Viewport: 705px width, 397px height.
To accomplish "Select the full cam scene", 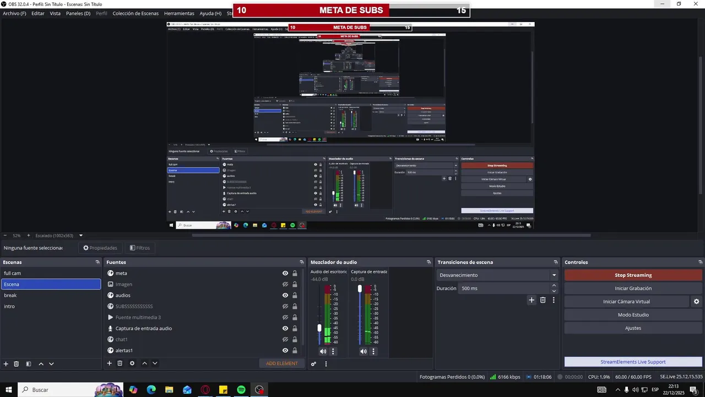I will 51,273.
